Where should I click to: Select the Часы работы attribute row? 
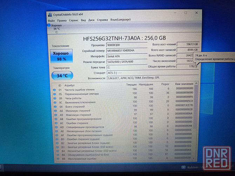pos(123,98)
